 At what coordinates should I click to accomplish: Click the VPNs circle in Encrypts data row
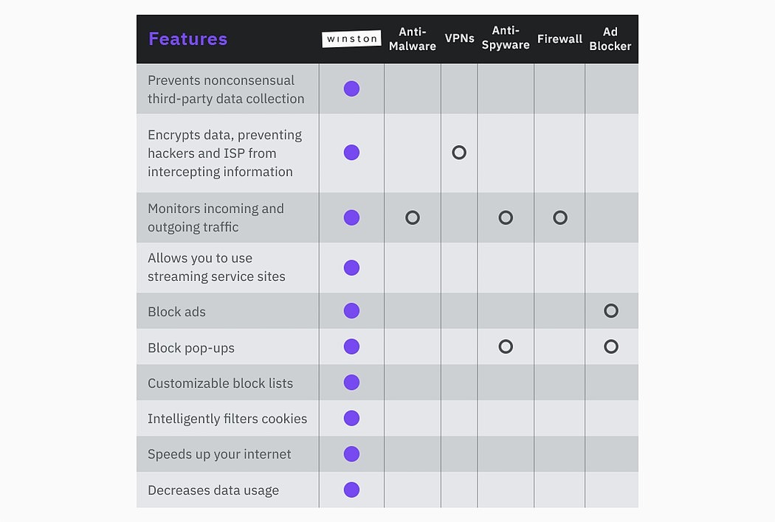click(x=459, y=153)
